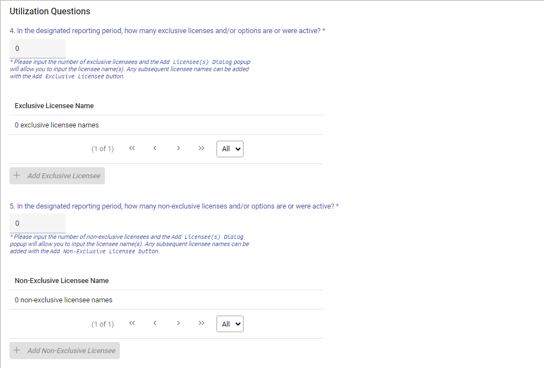Click the Add Non-Exclusive Licensee button

coord(65,350)
